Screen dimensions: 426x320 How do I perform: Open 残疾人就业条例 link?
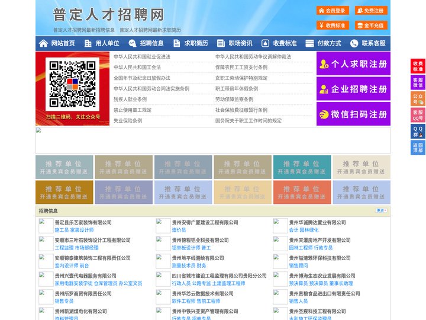pyautogui.click(x=130, y=100)
